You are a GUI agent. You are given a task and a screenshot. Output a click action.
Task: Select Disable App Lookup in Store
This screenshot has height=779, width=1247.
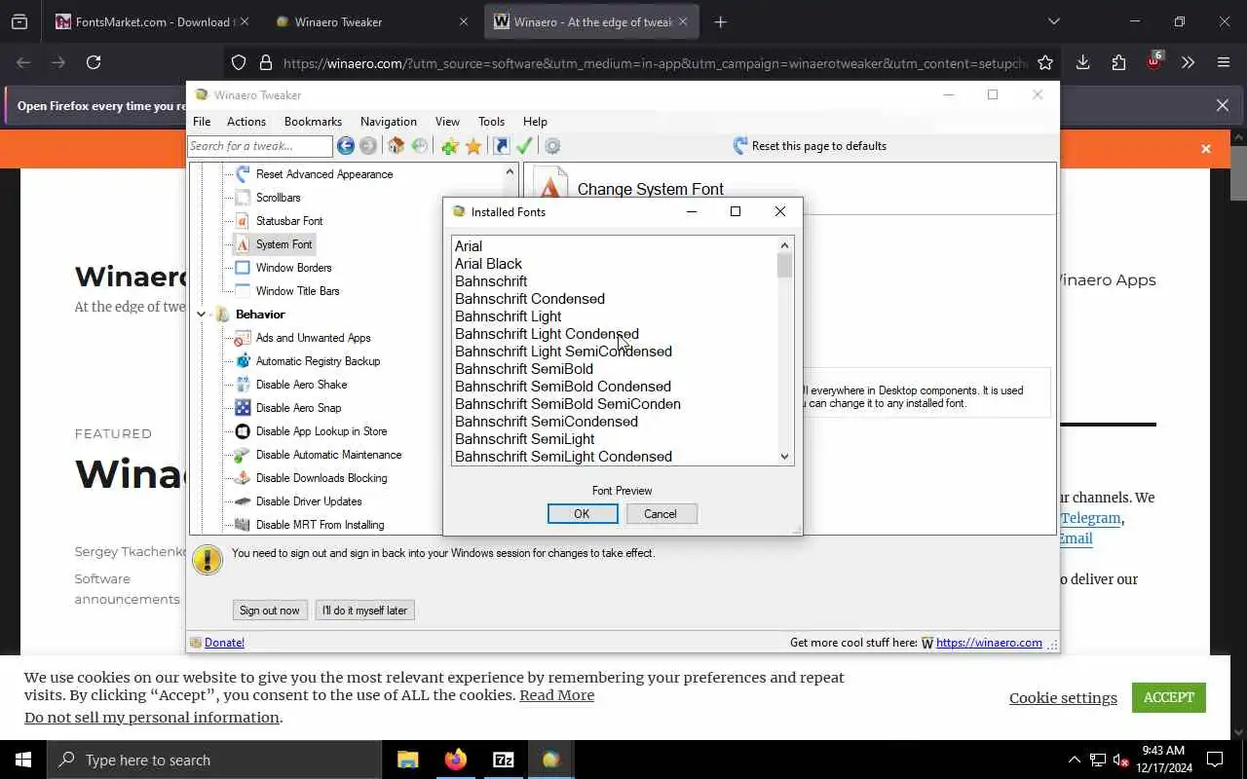(321, 431)
